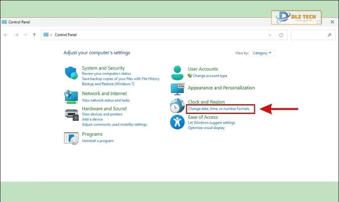The width and height of the screenshot is (339, 202).
Task: Click the System and Security shield icon
Action: (x=71, y=73)
